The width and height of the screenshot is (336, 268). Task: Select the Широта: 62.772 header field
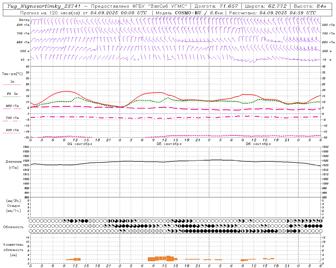266,6
